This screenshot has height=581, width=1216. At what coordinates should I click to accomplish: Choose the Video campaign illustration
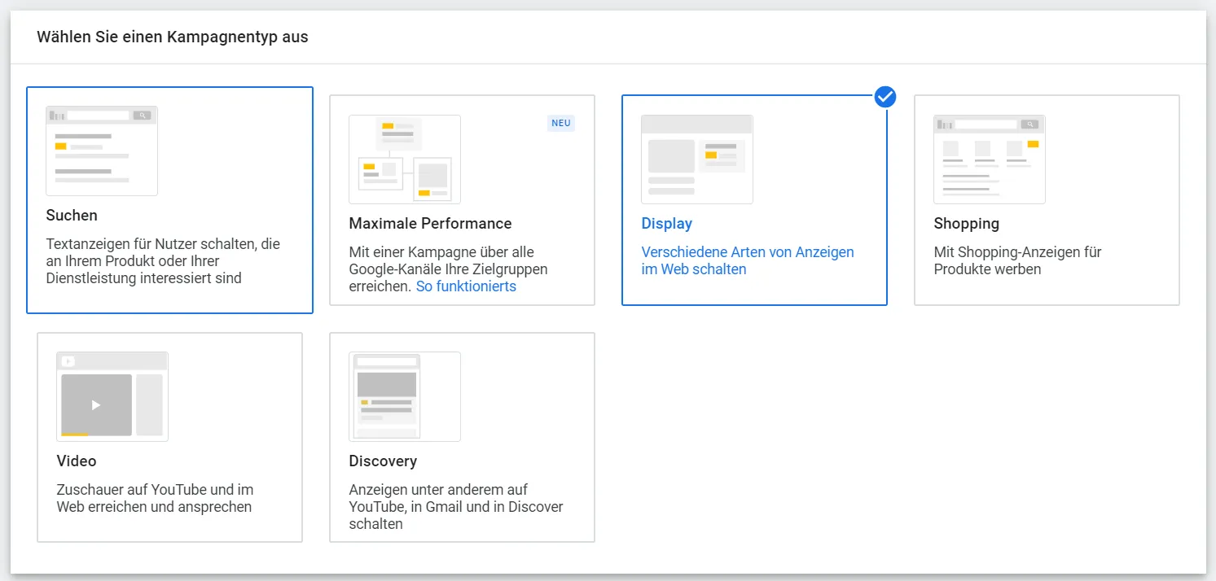pos(112,396)
